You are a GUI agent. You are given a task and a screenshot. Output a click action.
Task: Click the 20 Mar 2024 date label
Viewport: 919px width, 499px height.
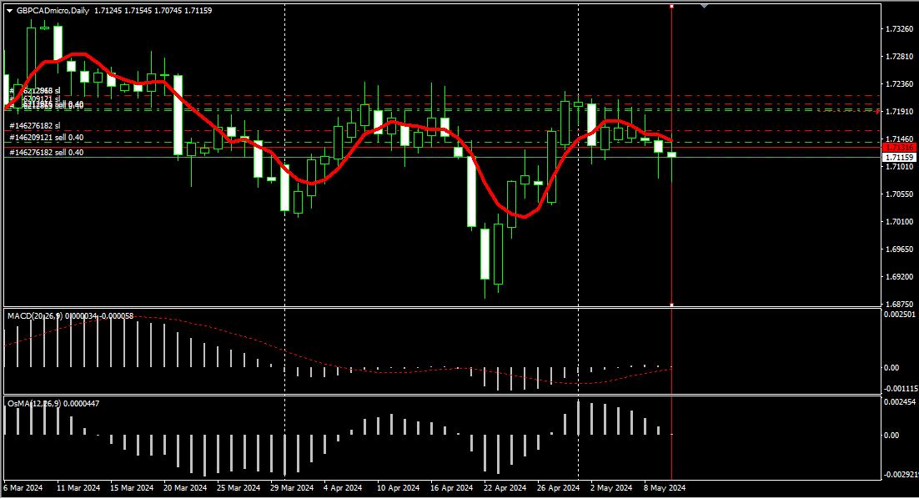185,488
